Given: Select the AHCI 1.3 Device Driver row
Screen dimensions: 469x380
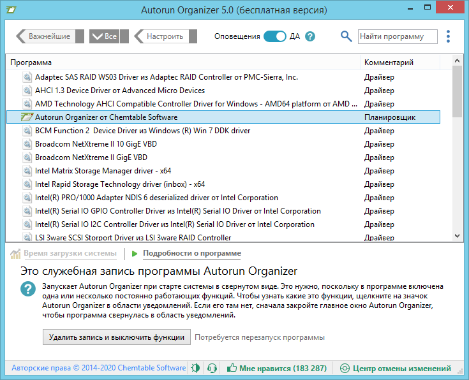Looking at the screenshot, I should pyautogui.click(x=223, y=91).
